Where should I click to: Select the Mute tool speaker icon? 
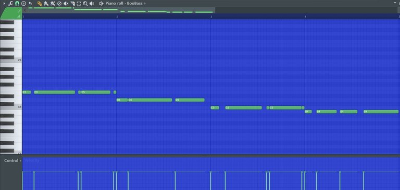(x=66, y=4)
